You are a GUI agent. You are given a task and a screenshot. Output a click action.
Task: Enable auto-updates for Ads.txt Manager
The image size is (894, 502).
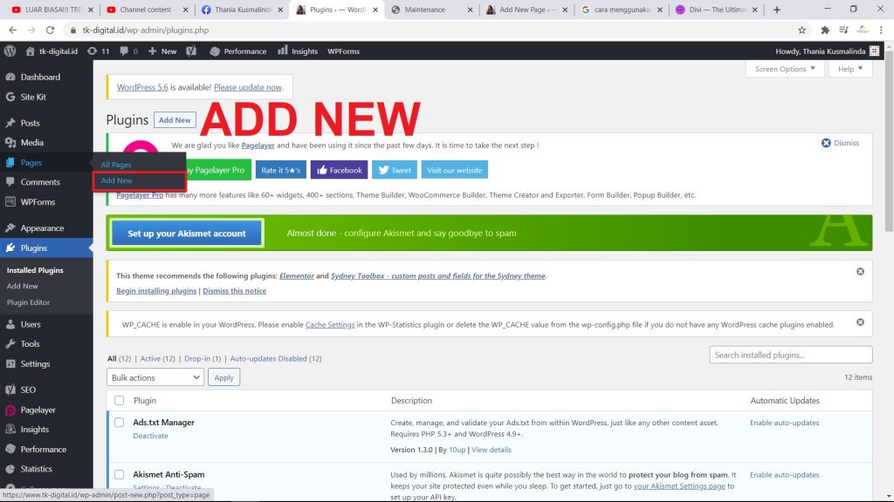click(785, 423)
